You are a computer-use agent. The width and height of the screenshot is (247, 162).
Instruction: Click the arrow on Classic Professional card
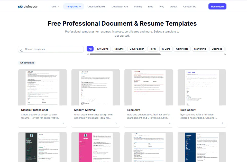(63, 123)
